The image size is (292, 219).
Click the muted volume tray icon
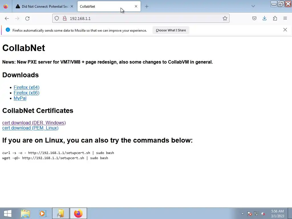(x=263, y=214)
